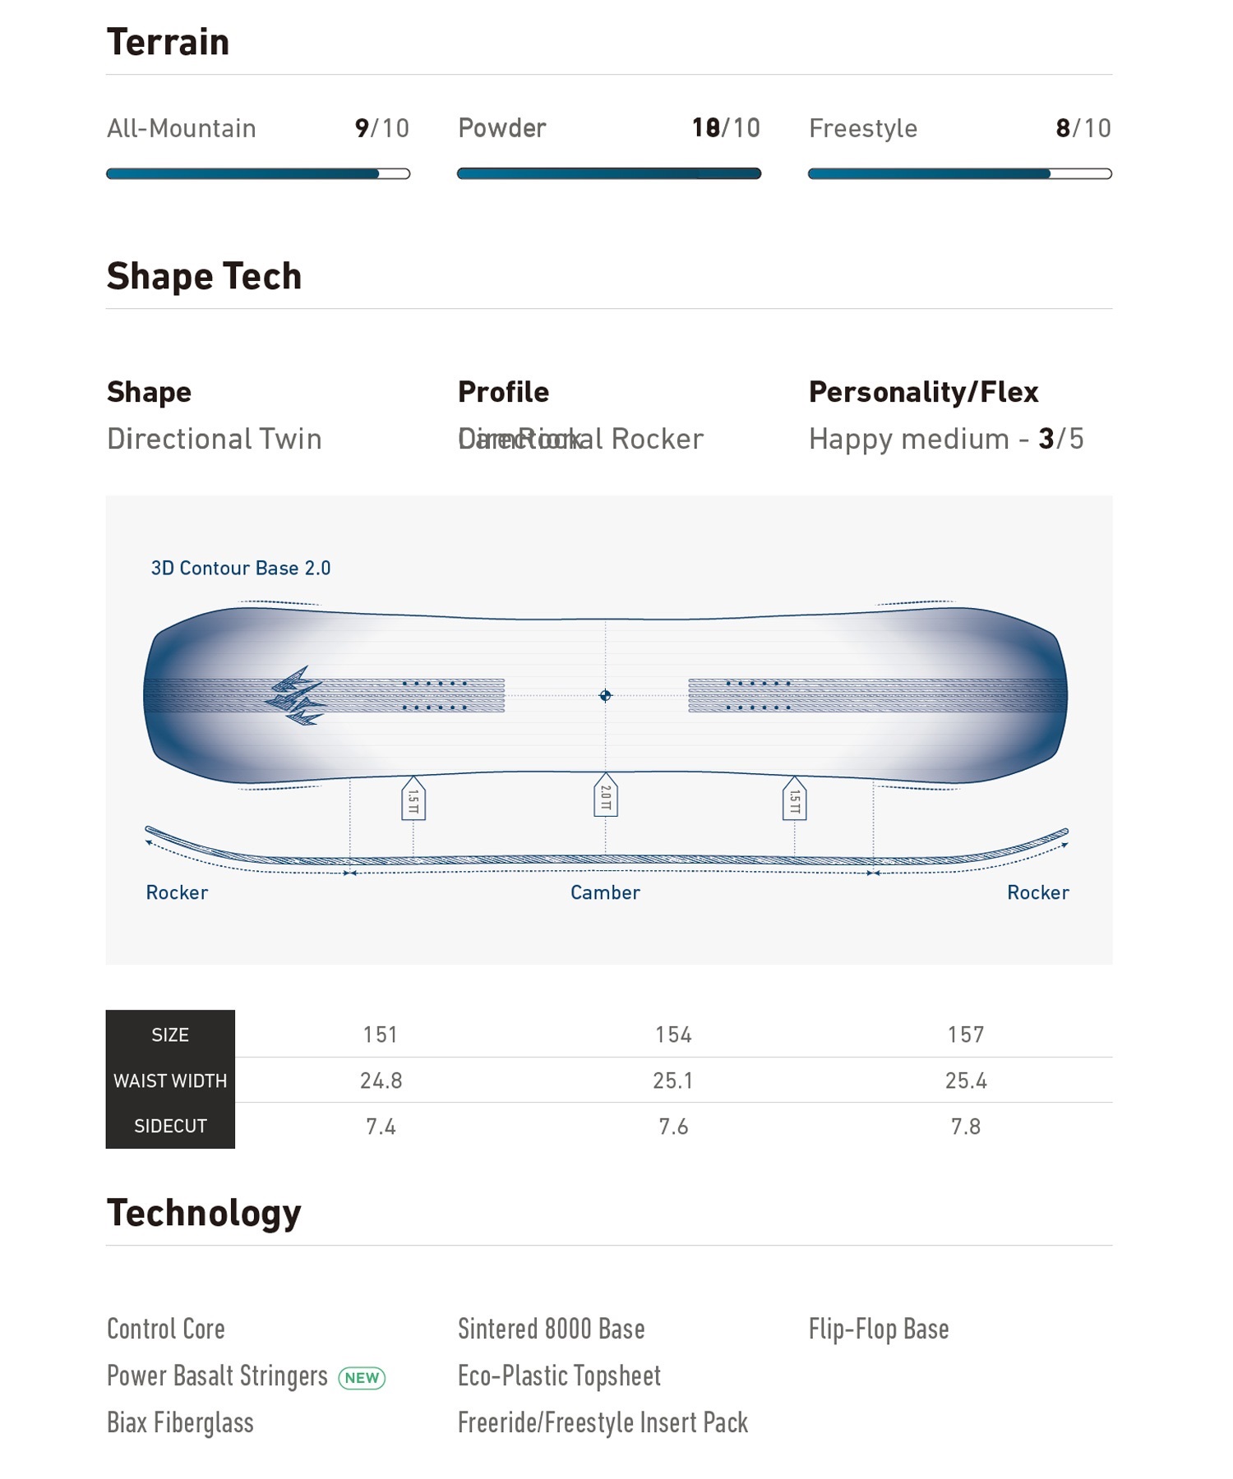Viewport: 1233px width, 1479px height.
Task: Click the Camber label under the profile
Action: click(x=605, y=892)
